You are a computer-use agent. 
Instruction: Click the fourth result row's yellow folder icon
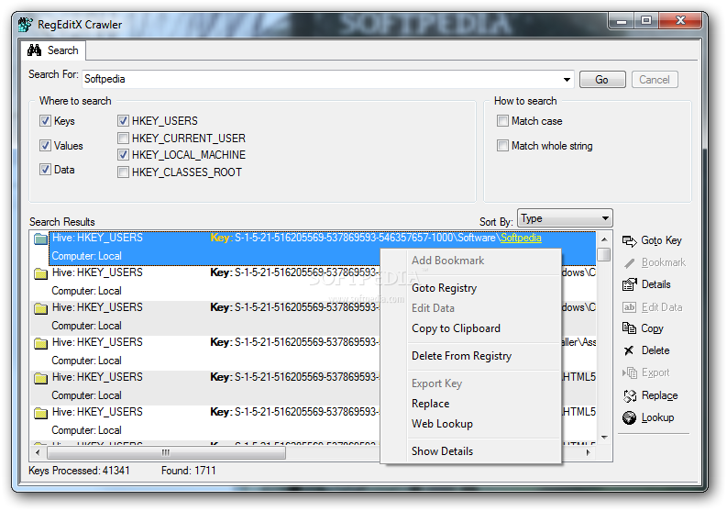[41, 343]
